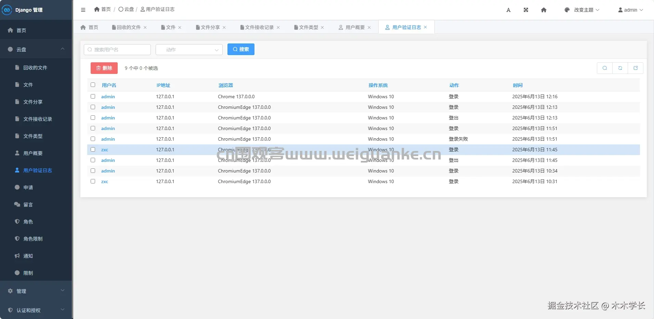Screen dimensions: 654x319
Task: Close the 文件类型 tab
Action: tap(322, 27)
